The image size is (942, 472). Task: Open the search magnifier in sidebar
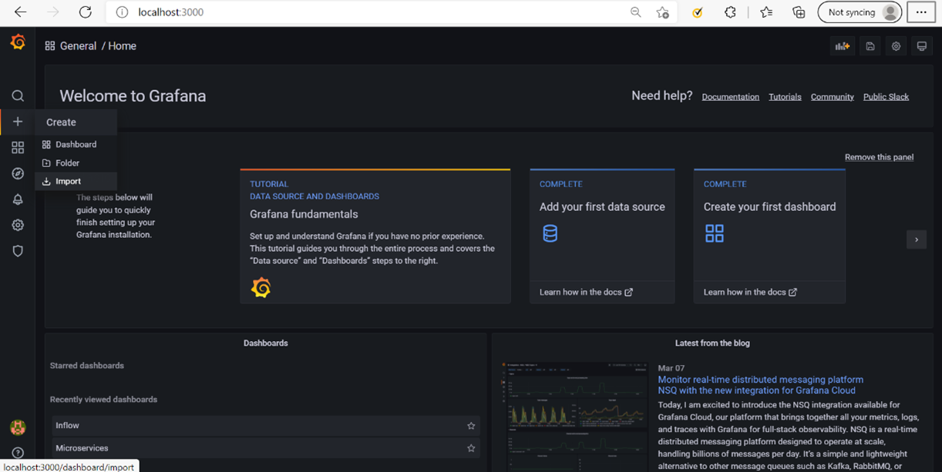[18, 96]
